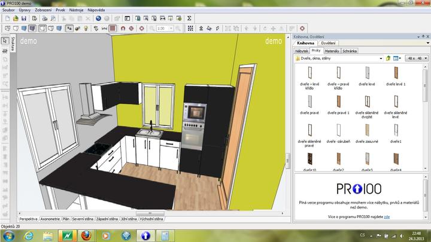Click the Save floppy disk icon
431x242 pixels.
[25, 19]
